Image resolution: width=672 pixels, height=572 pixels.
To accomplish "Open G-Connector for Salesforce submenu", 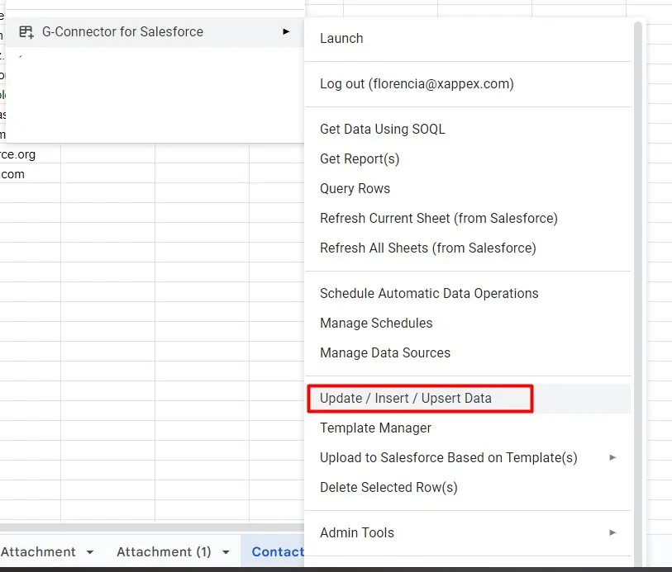I will point(155,32).
